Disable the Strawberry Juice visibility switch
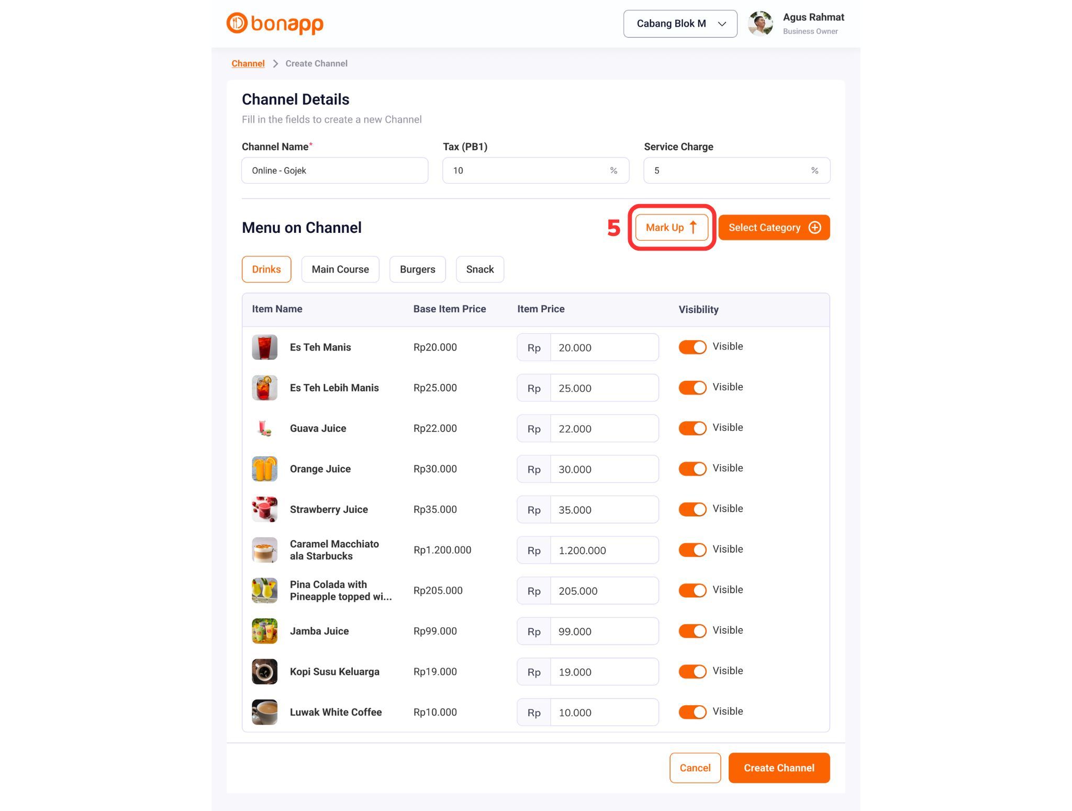 pyautogui.click(x=692, y=509)
